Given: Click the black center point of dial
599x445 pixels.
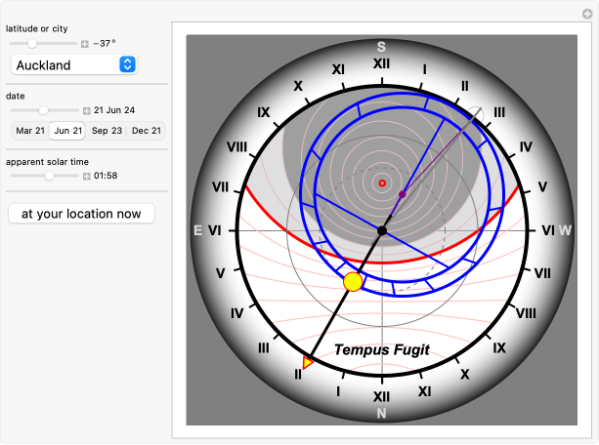Looking at the screenshot, I should coord(382,230).
